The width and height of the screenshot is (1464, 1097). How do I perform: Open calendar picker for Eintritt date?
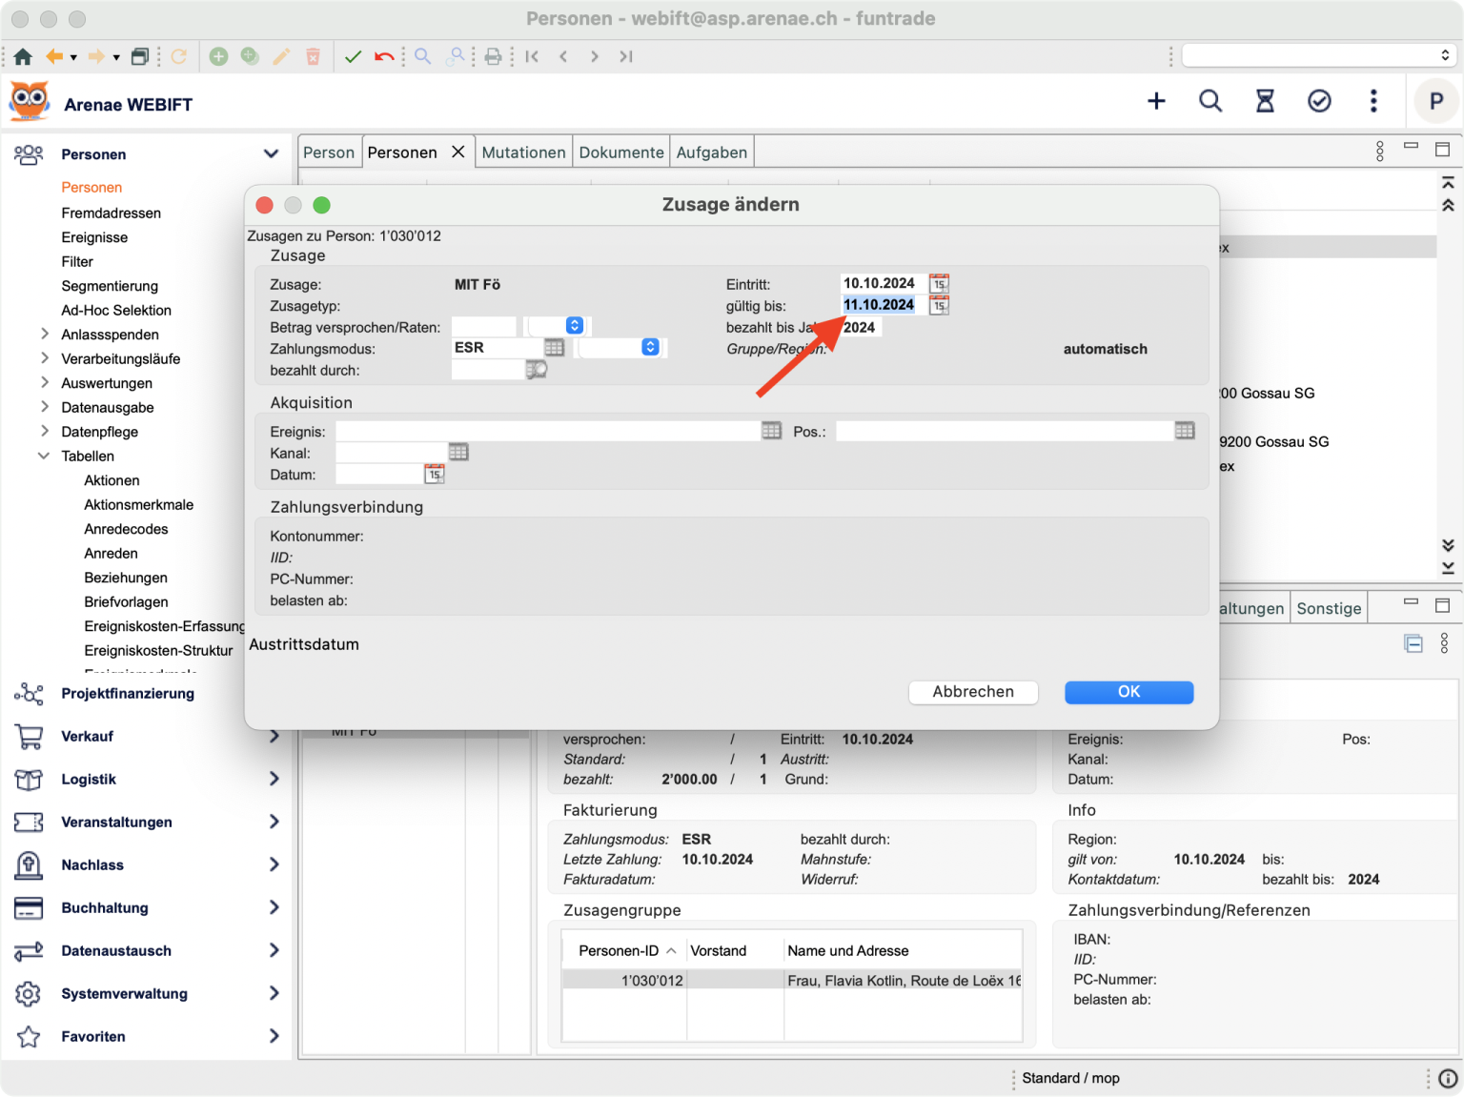939,284
